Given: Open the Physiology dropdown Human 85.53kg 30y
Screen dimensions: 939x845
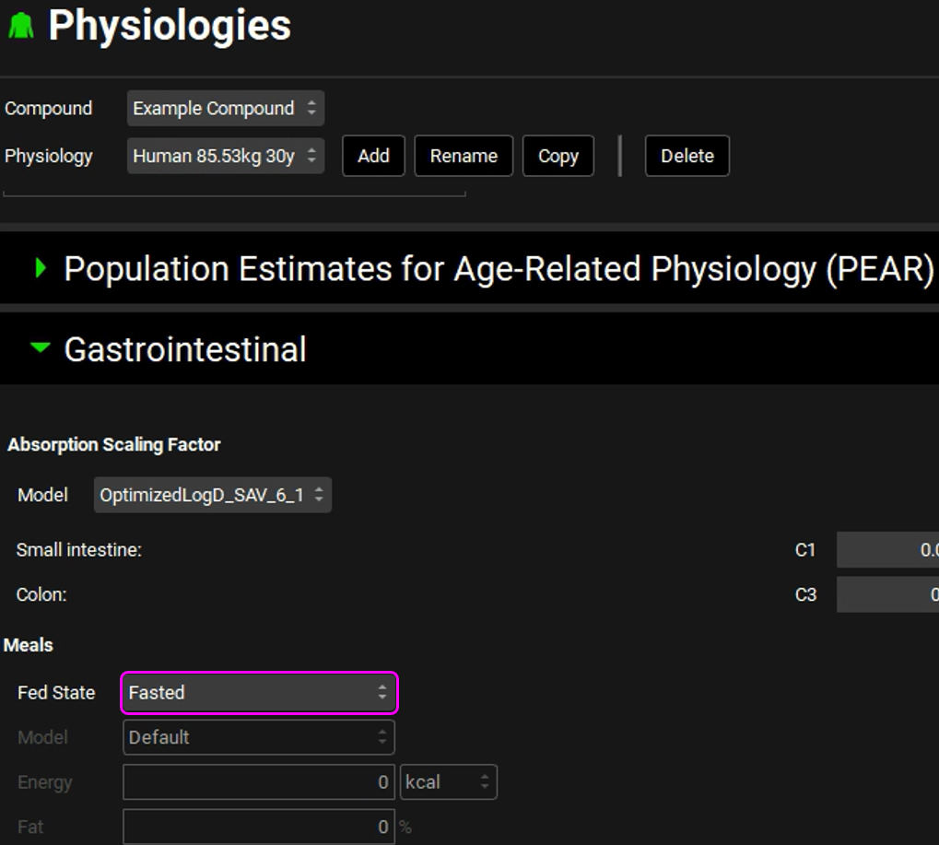Looking at the screenshot, I should (225, 156).
